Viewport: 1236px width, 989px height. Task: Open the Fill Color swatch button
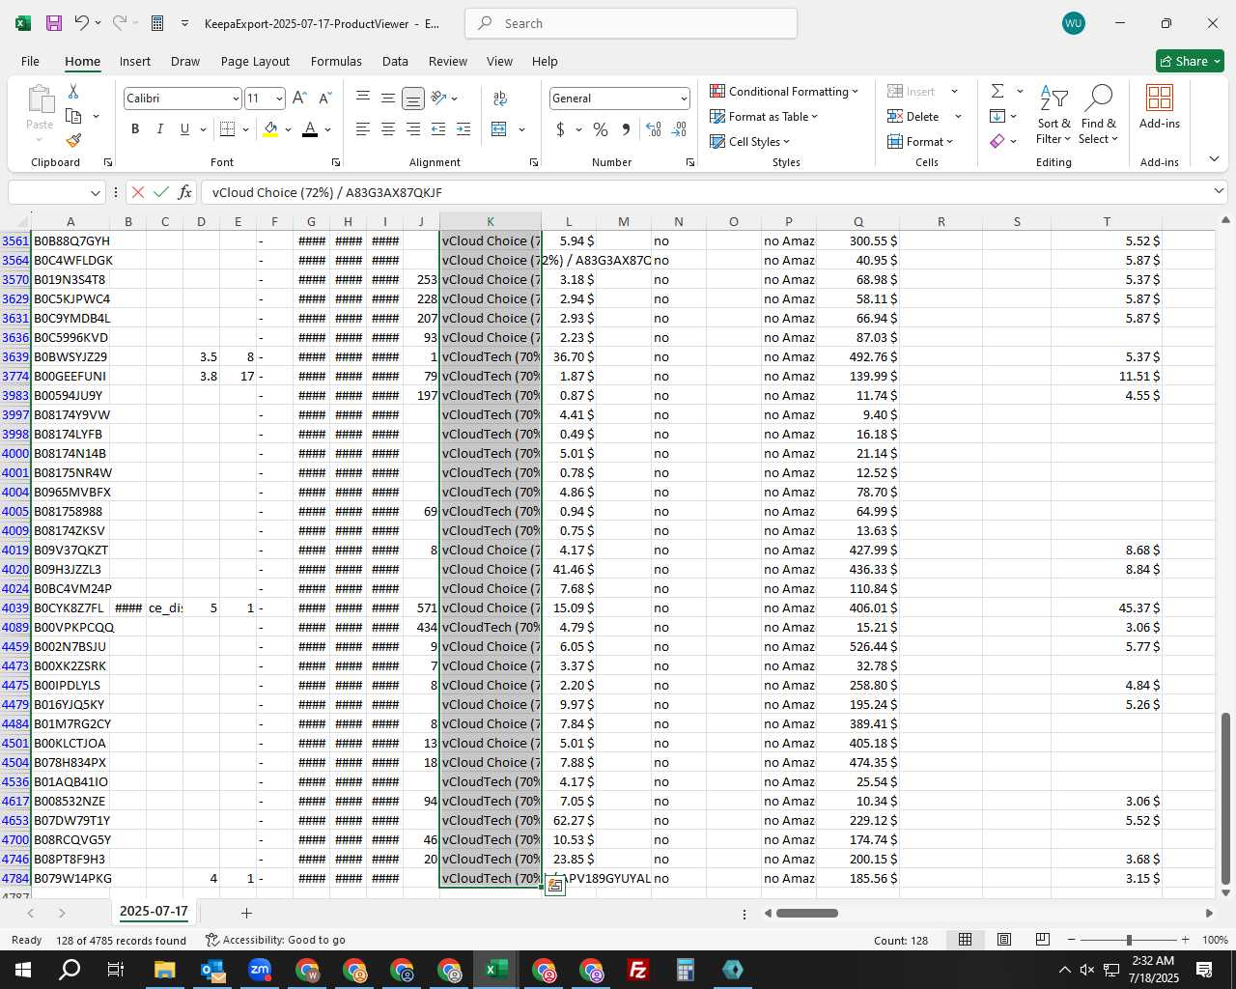[270, 129]
